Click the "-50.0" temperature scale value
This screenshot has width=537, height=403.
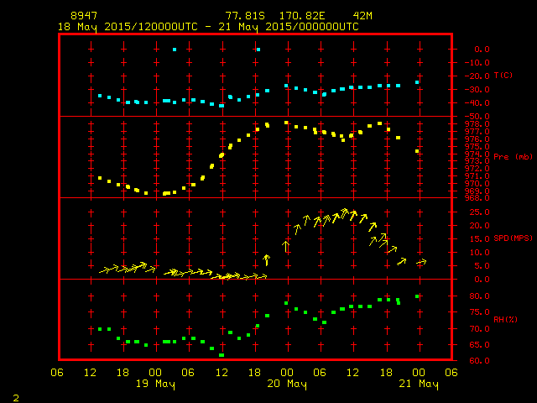[477, 117]
